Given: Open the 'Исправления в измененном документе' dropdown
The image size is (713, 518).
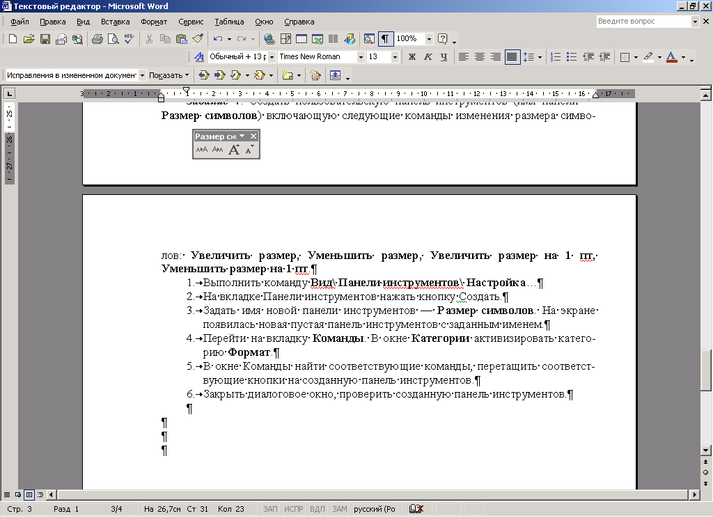Looking at the screenshot, I should pos(142,75).
